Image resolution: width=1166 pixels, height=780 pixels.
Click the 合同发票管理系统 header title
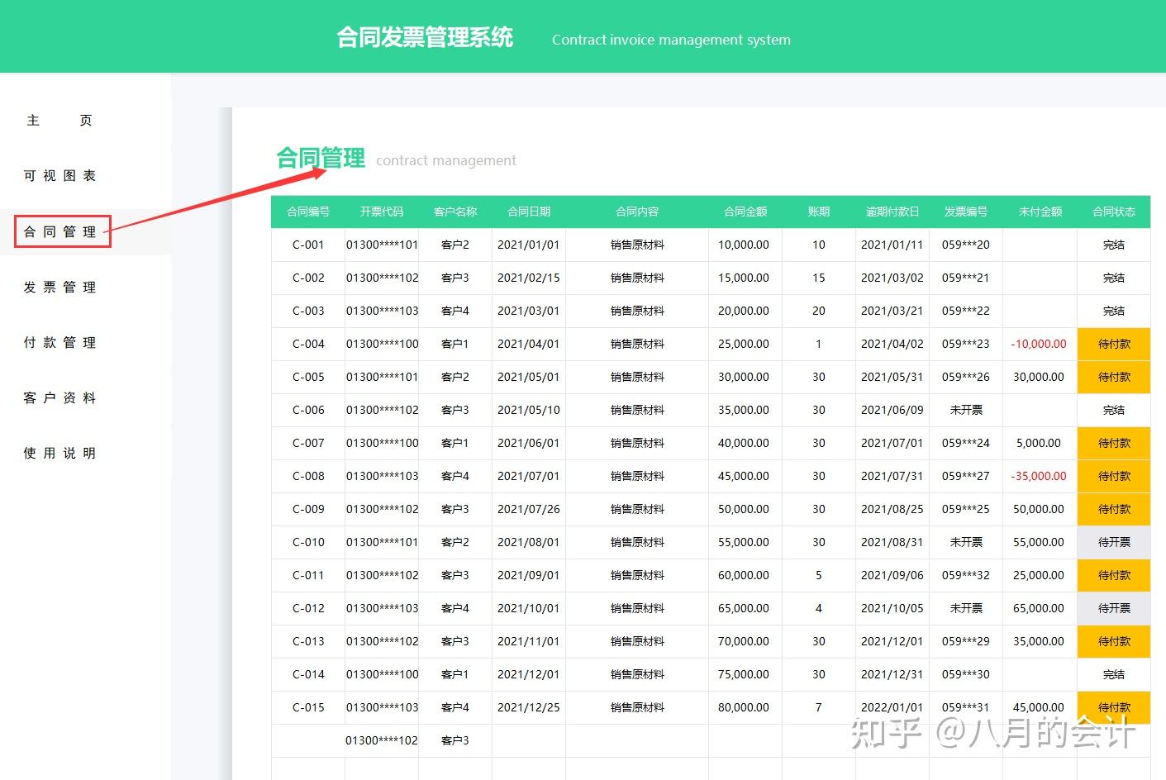click(x=425, y=37)
